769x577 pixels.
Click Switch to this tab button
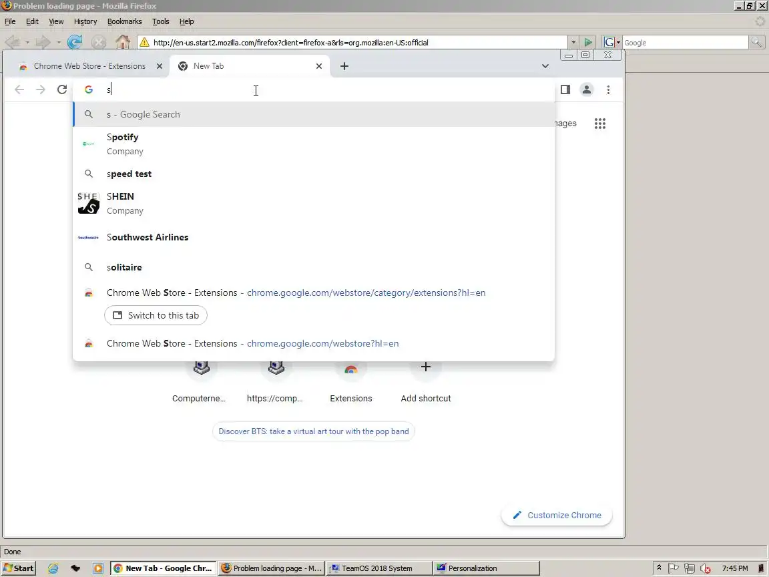pyautogui.click(x=156, y=315)
